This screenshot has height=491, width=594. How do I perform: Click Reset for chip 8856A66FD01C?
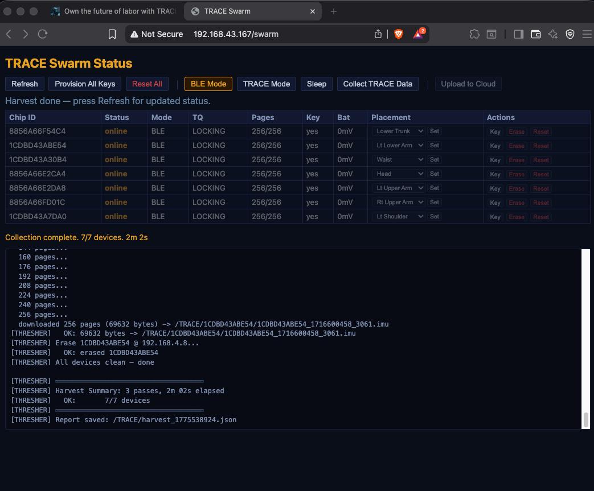541,203
